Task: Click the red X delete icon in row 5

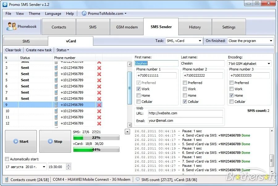Action: (x=99, y=80)
